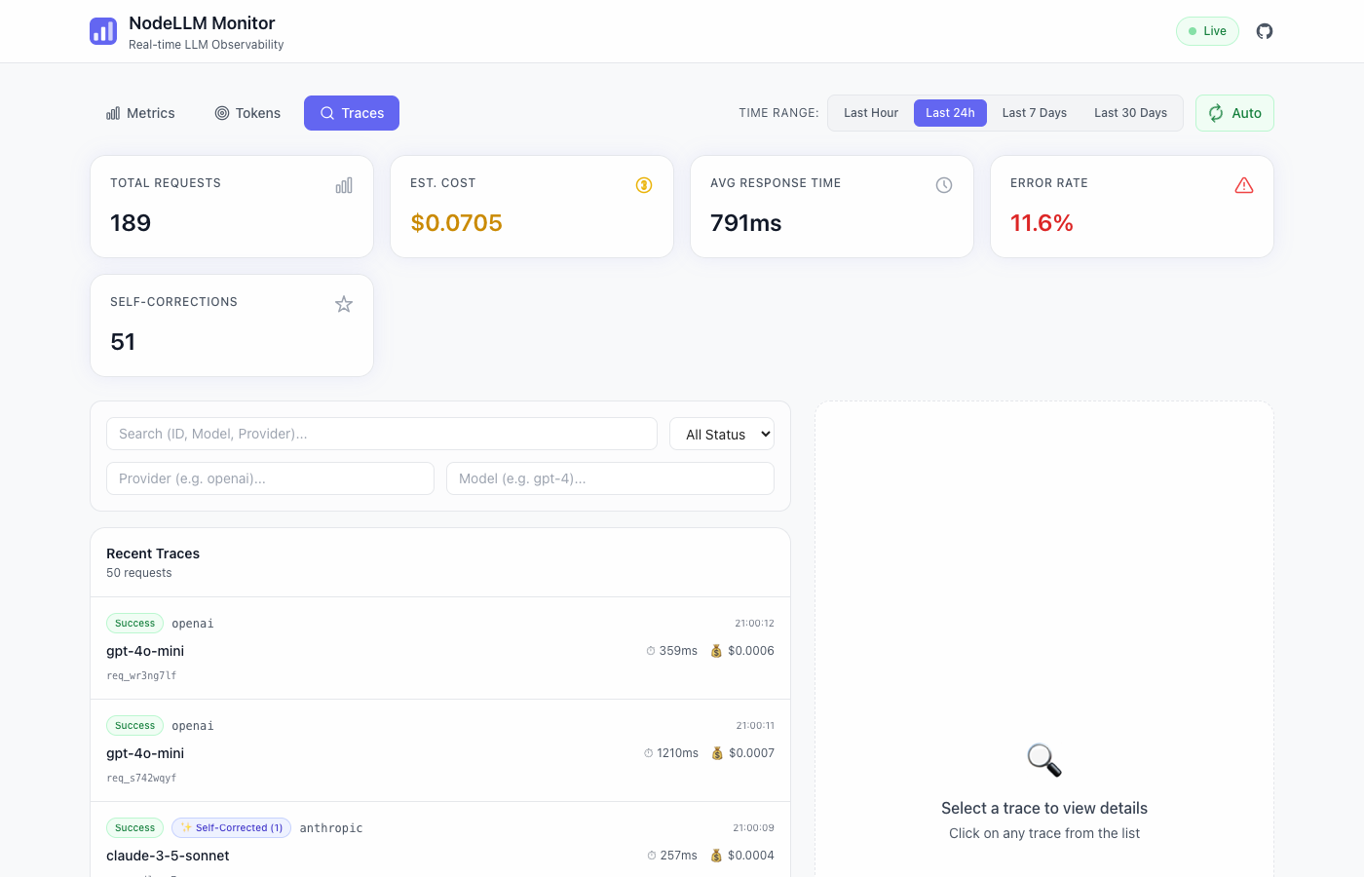Click the magnifying glass in details panel
Image resolution: width=1364 pixels, height=877 pixels.
pos(1044,760)
